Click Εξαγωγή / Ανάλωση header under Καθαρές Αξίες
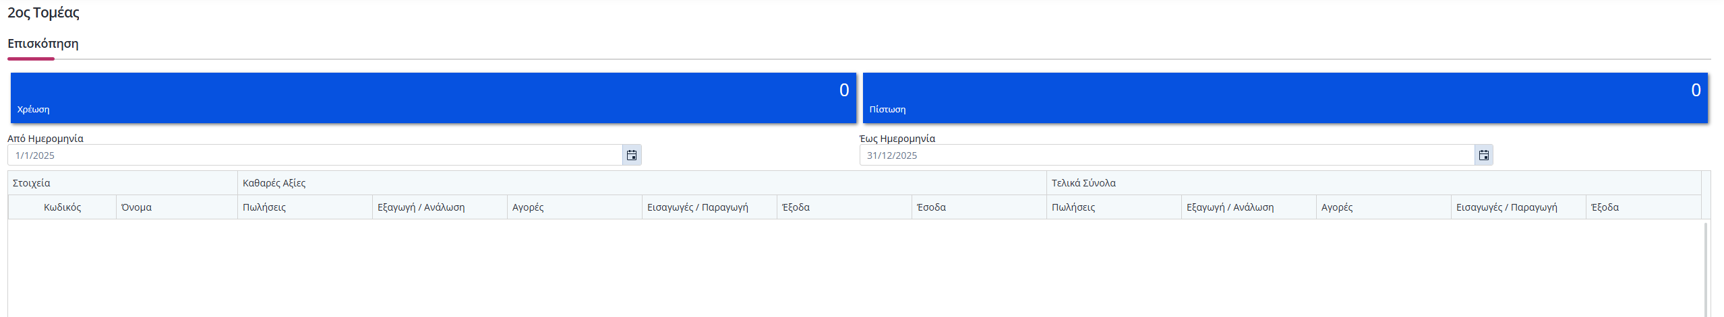The height and width of the screenshot is (317, 1724). pyautogui.click(x=440, y=207)
